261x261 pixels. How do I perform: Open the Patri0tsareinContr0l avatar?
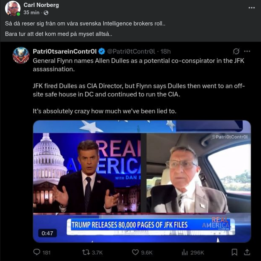pos(21,55)
